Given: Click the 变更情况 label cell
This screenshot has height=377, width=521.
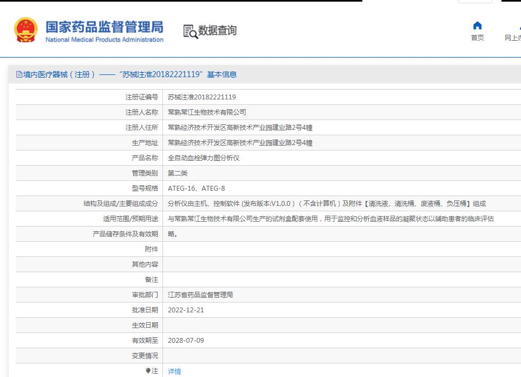Looking at the screenshot, I should pos(89,356).
